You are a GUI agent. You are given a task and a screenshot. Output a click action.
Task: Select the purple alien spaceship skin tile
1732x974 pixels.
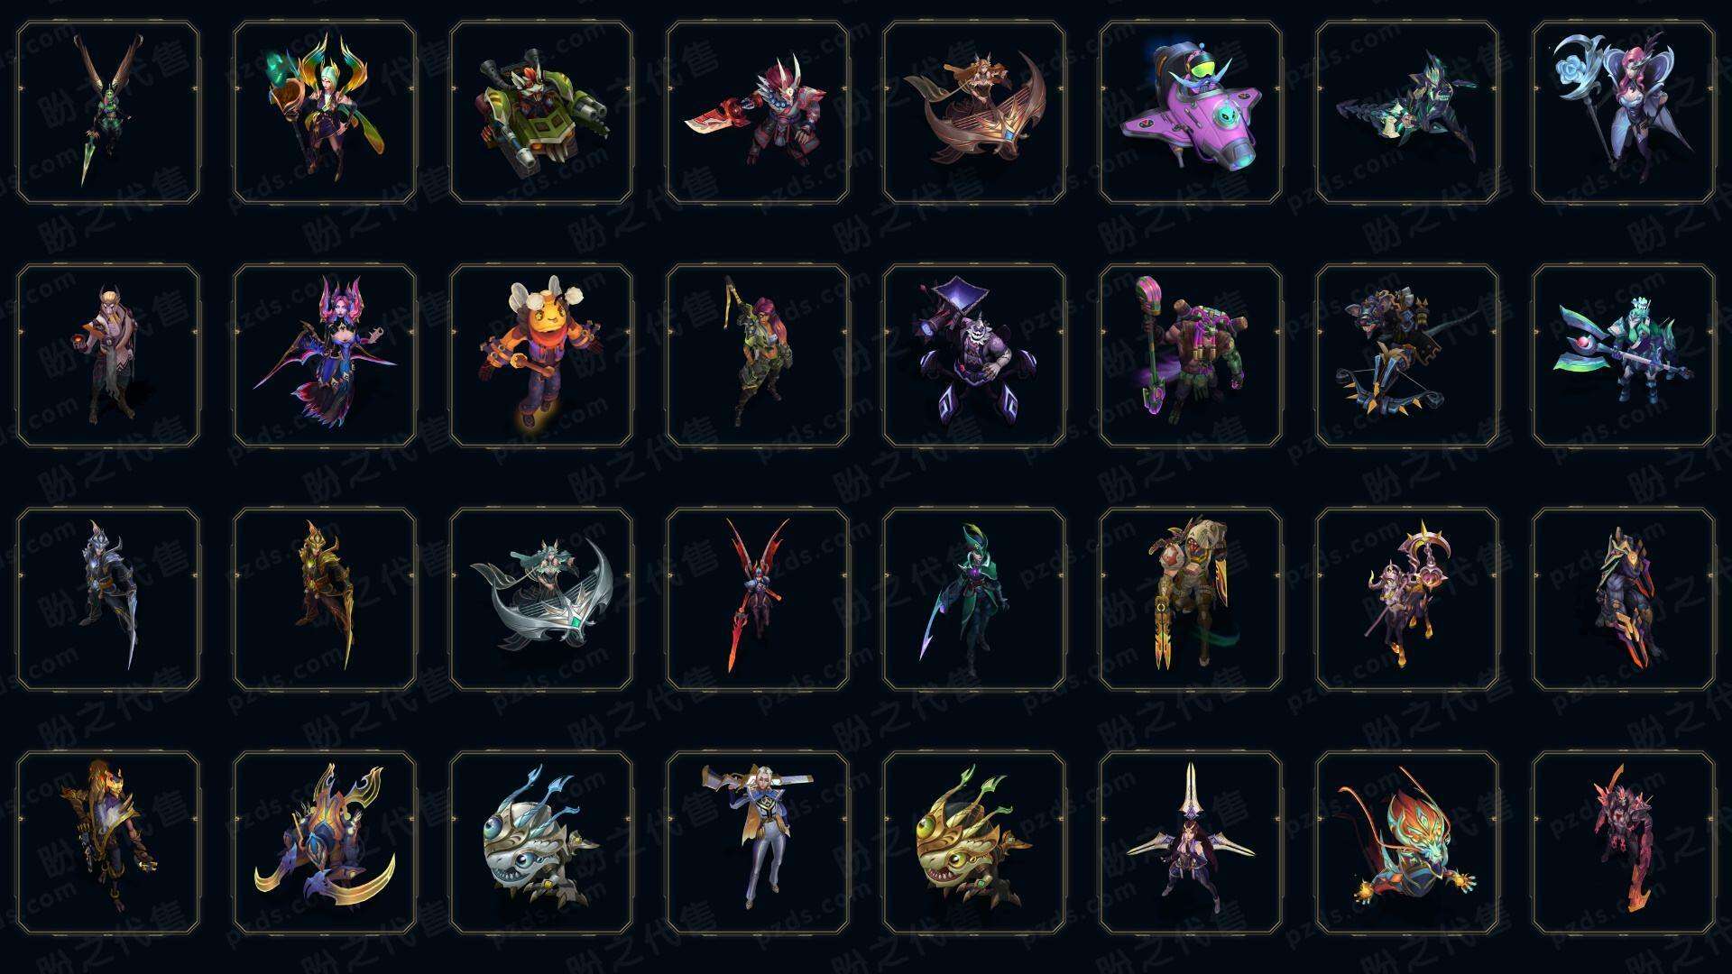pyautogui.click(x=1191, y=113)
